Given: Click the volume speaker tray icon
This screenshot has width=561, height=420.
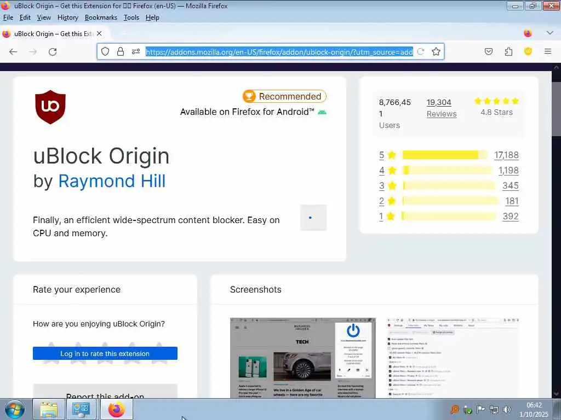Looking at the screenshot, I should (x=507, y=410).
